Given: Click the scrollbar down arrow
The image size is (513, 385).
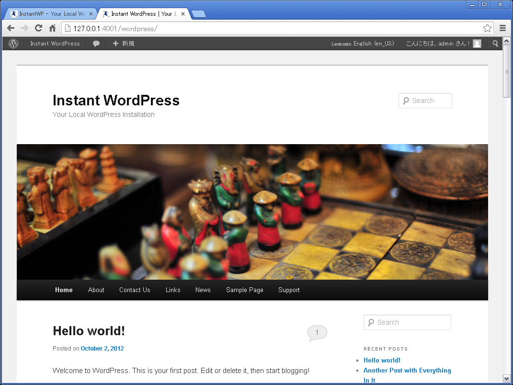Looking at the screenshot, I should [506, 379].
